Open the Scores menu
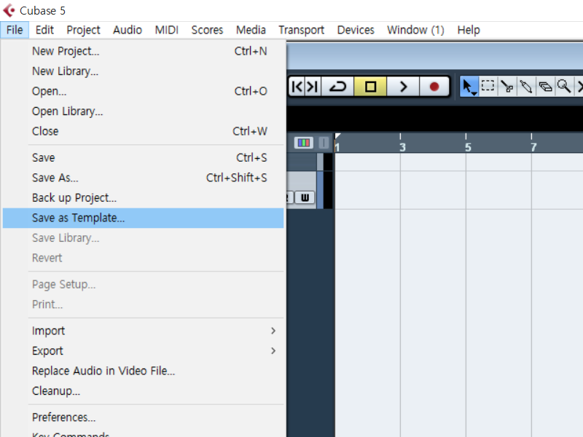Viewport: 583px width, 437px height. pos(207,30)
